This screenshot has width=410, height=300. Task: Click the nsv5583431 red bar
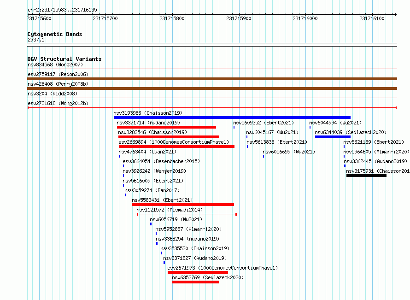[x=183, y=205]
